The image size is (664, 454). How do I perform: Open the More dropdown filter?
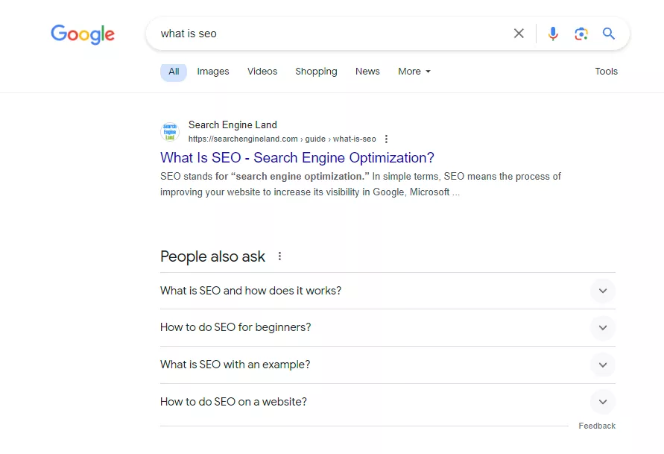coord(414,71)
